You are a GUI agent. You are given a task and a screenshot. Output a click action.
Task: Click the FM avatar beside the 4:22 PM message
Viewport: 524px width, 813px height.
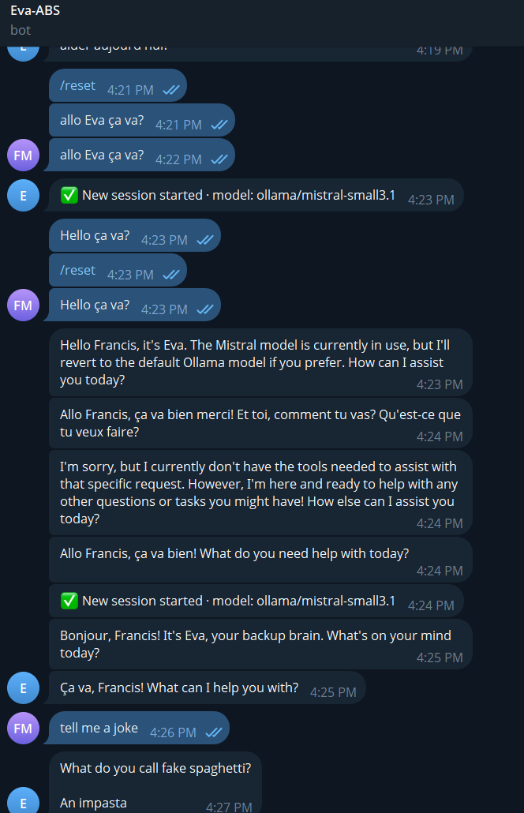pyautogui.click(x=23, y=155)
